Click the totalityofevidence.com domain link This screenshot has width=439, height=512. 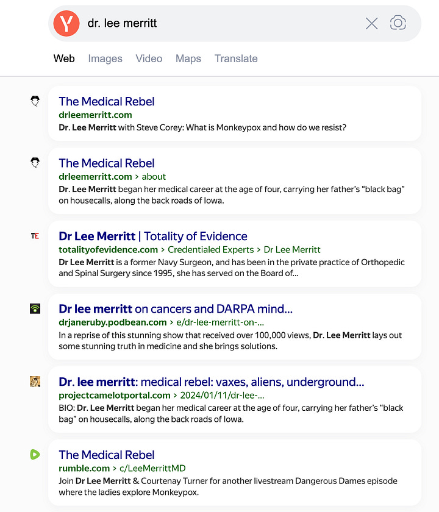[108, 250]
